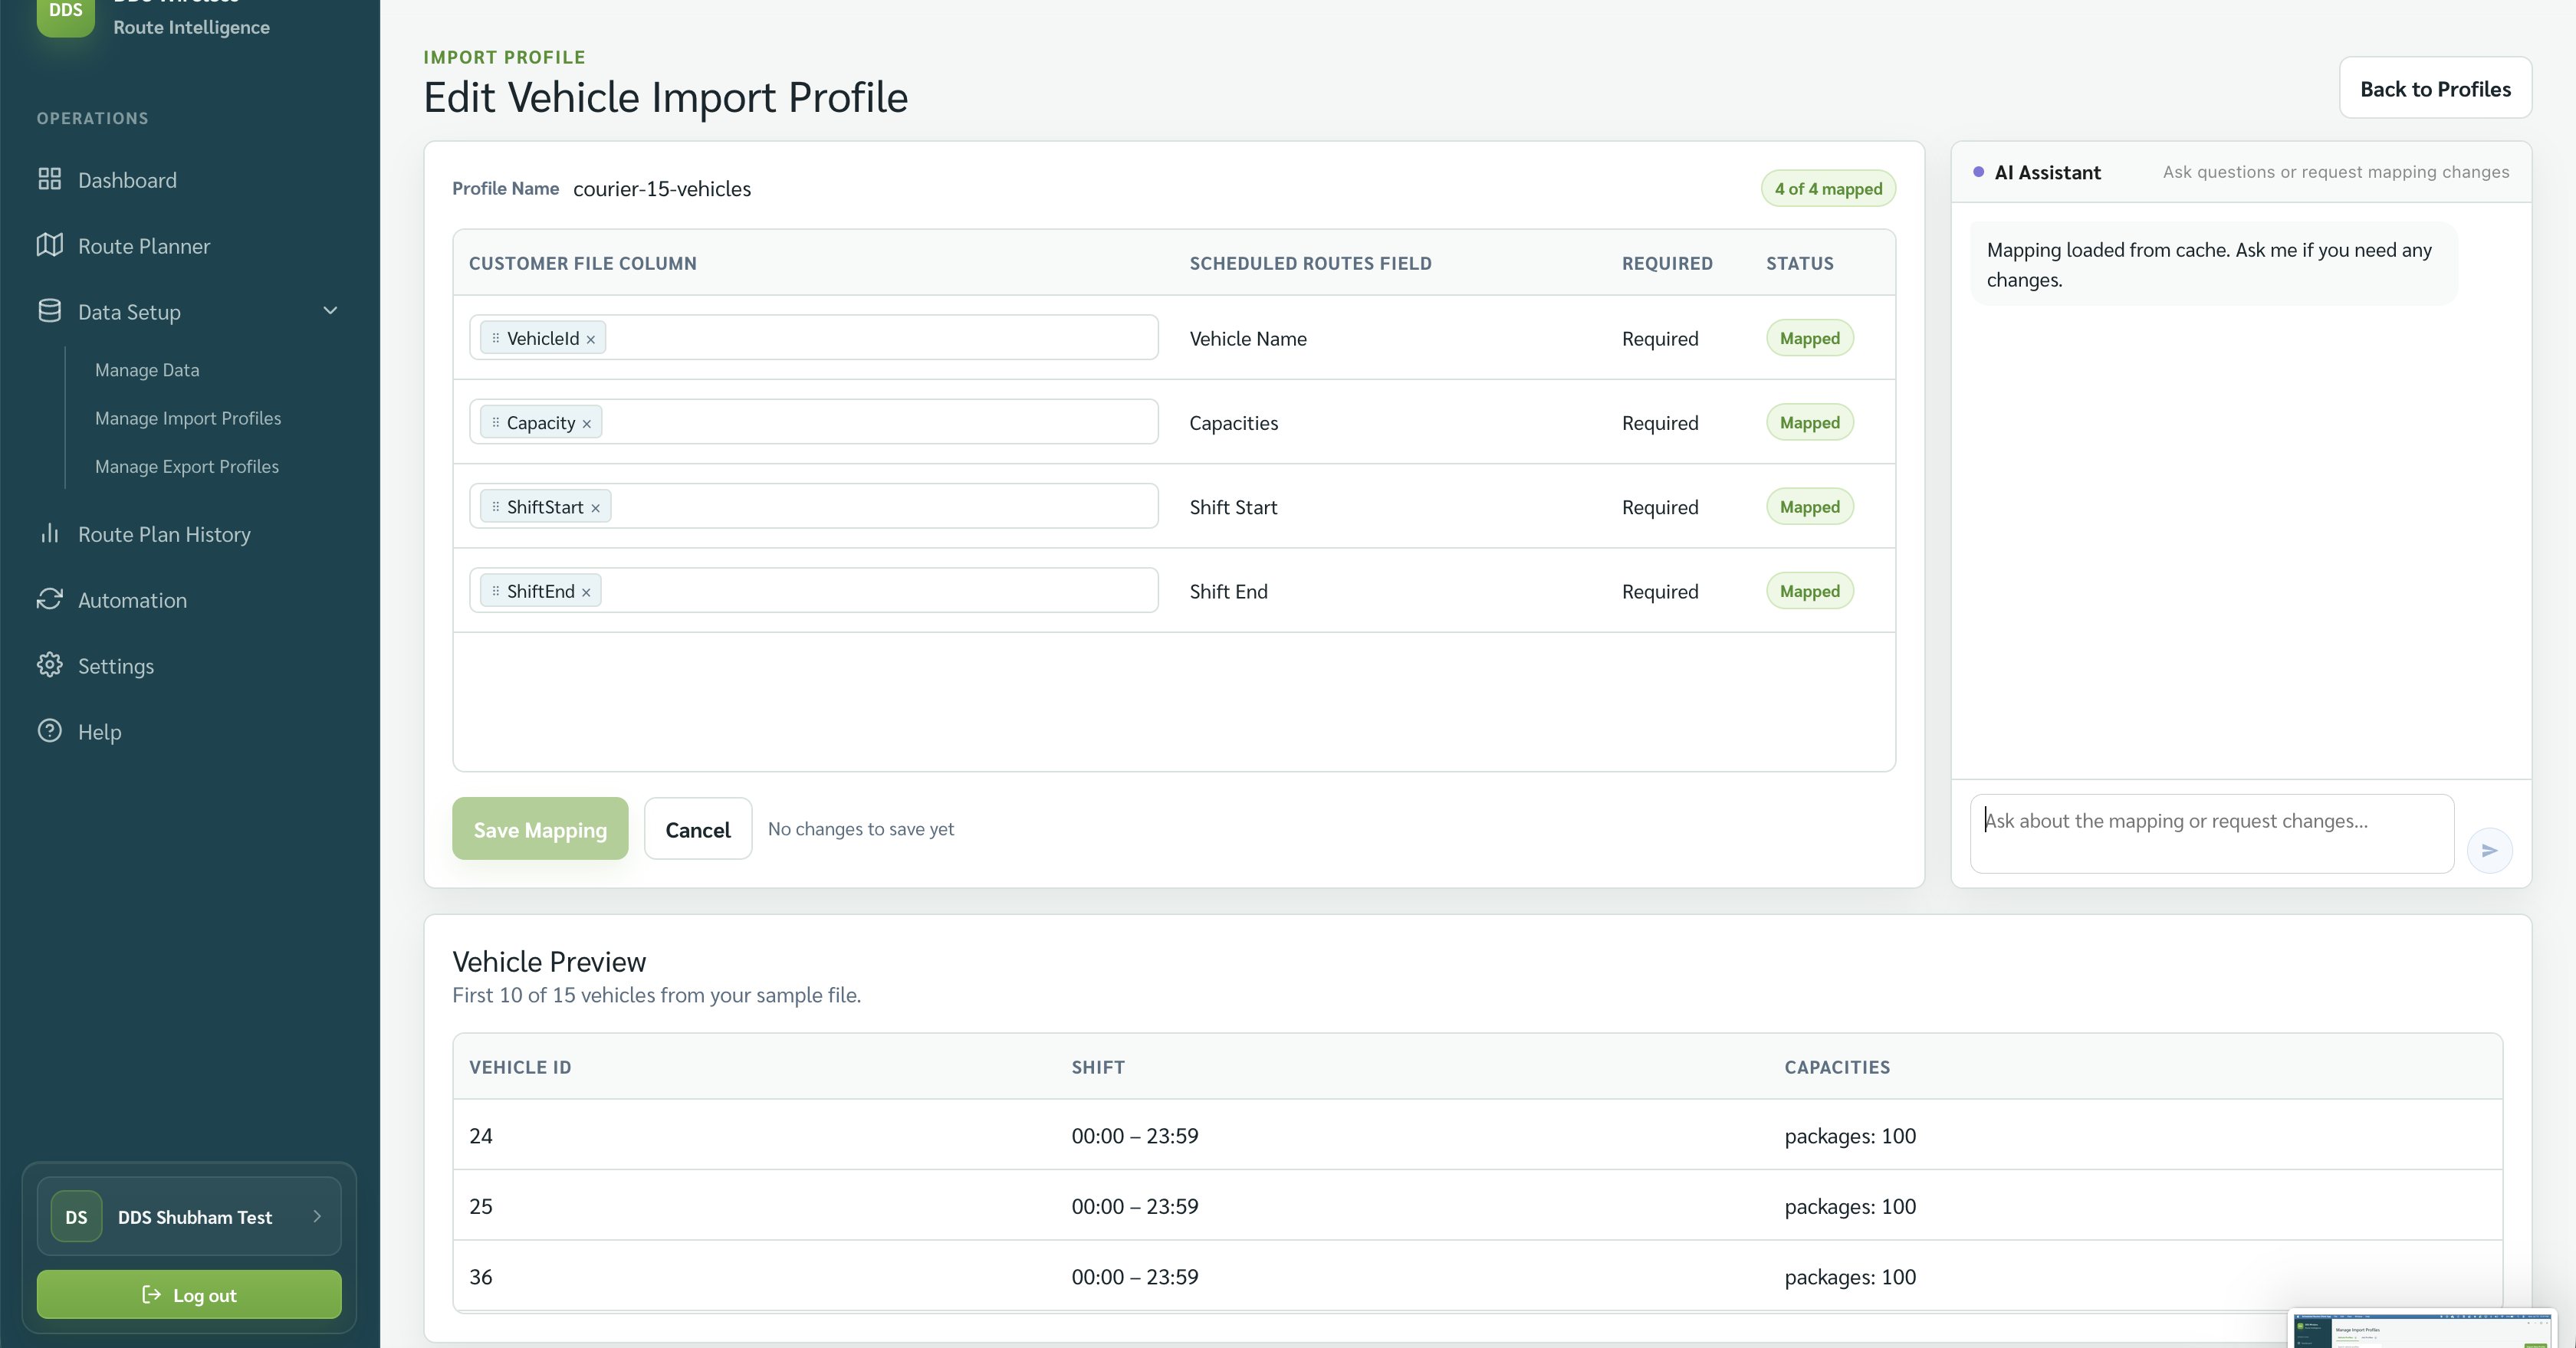Viewport: 2576px width, 1348px height.
Task: Open Manage Data submenu item
Action: [147, 369]
